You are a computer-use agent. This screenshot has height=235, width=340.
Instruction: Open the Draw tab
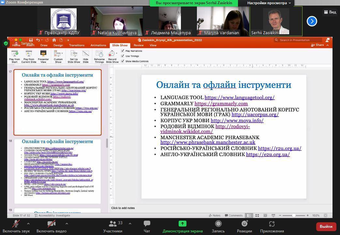pyautogui.click(x=44, y=45)
